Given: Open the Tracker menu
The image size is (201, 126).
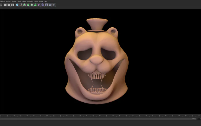Looking at the screenshot, I should 19,1.
